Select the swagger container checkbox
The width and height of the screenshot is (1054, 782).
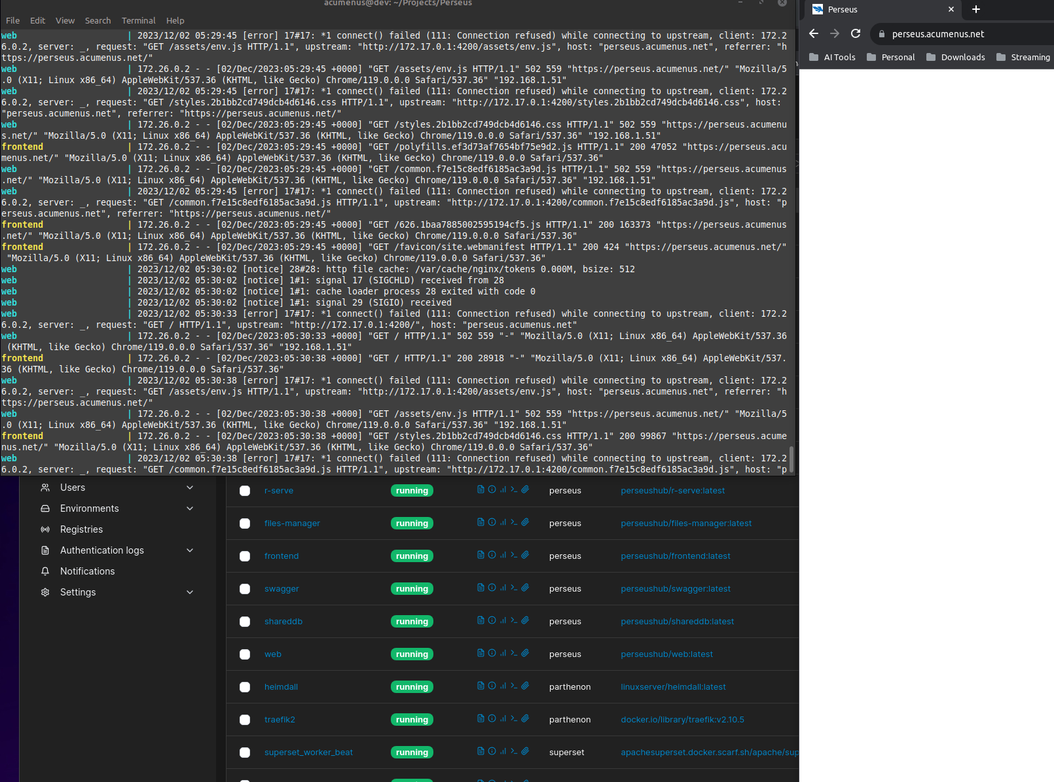(x=245, y=589)
